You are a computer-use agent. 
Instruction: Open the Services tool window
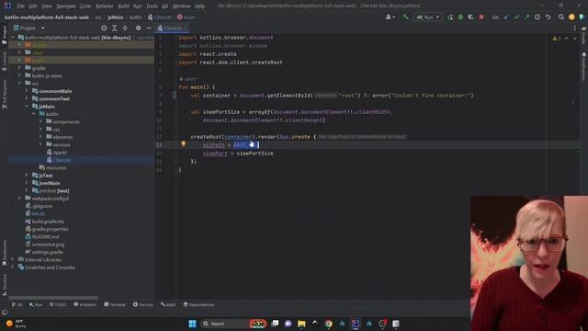point(143,304)
